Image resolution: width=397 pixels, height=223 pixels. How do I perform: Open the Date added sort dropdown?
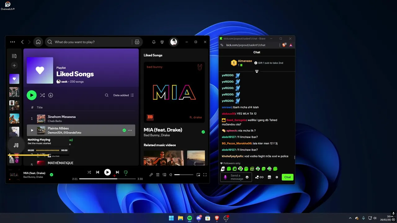pyautogui.click(x=123, y=95)
